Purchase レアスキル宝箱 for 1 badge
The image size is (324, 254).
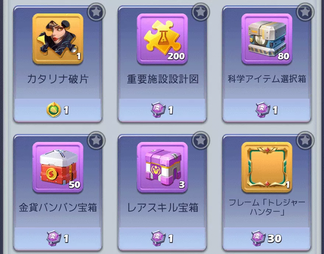162,239
